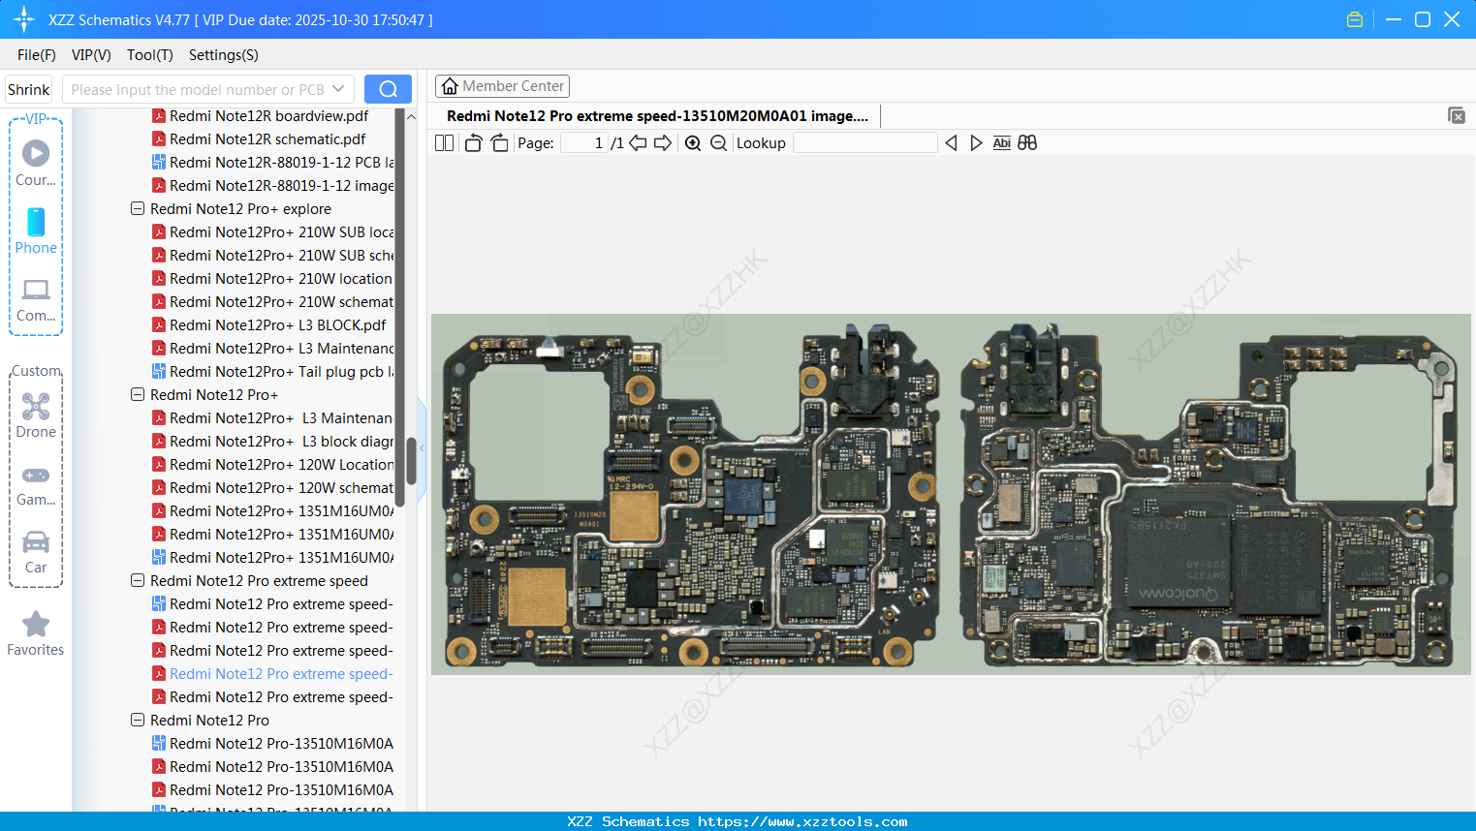
Task: Toggle the Abi case-sensitive search option
Action: [1001, 142]
